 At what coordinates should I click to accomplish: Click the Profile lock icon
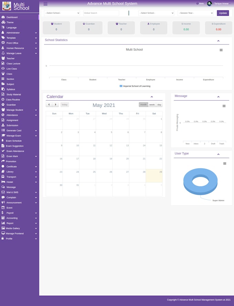[x=2, y=238]
